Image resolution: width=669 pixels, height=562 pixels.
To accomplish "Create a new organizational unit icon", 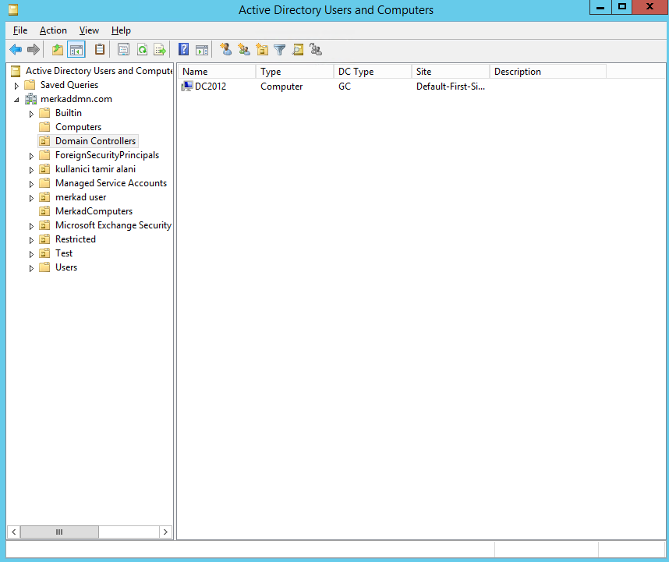I will [x=262, y=49].
